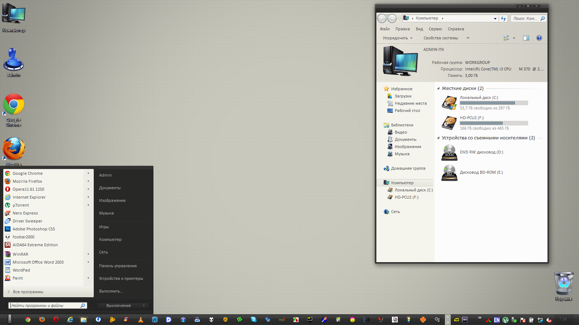Screen dimensions: 579x325
Task: Open the BD-ROM drive (E:)
Action: (x=481, y=173)
